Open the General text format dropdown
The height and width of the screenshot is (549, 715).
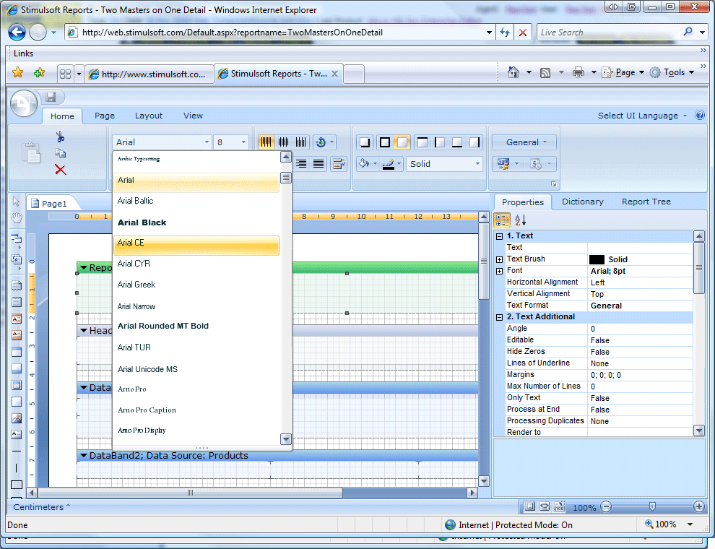(524, 142)
